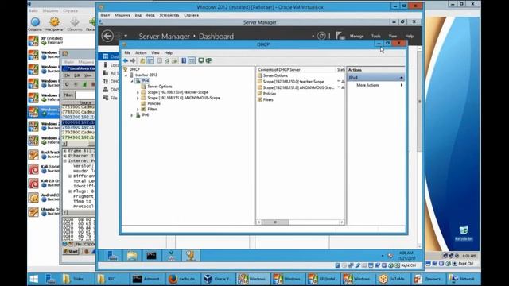Select Server Options in contents list
Screen dimensions: 509x286
275,75
